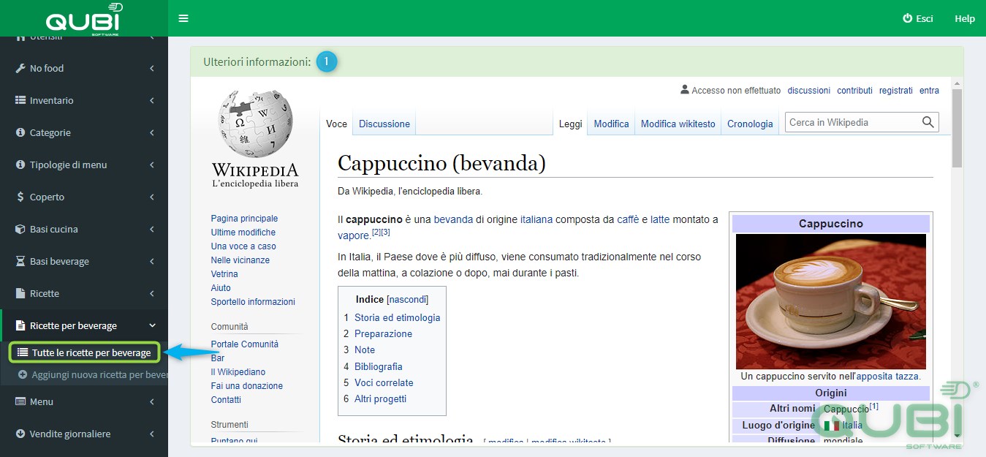Follow the vapore link in article
The image size is (986, 457).
pos(353,235)
